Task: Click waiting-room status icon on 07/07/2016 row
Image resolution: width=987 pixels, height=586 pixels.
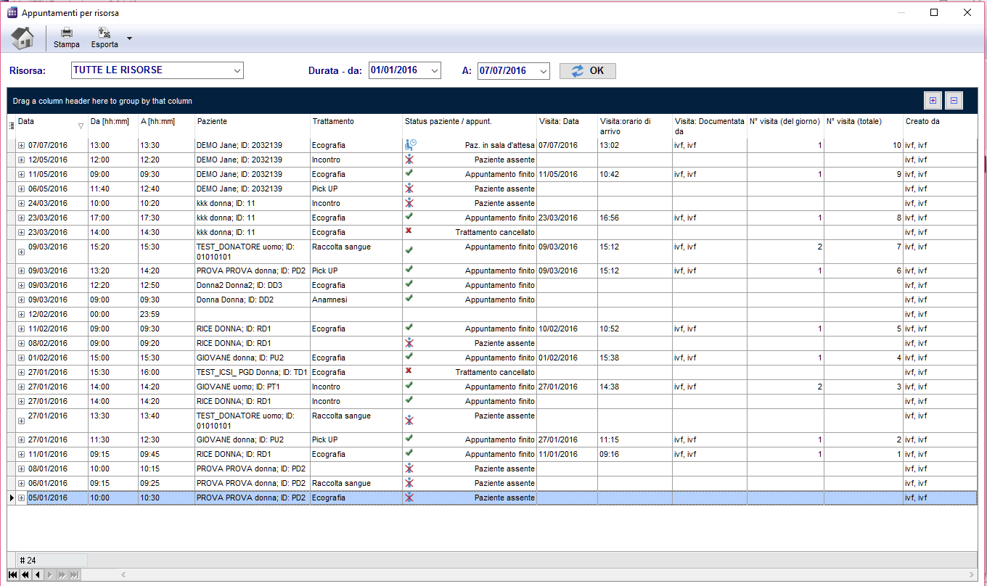Action: (x=410, y=145)
